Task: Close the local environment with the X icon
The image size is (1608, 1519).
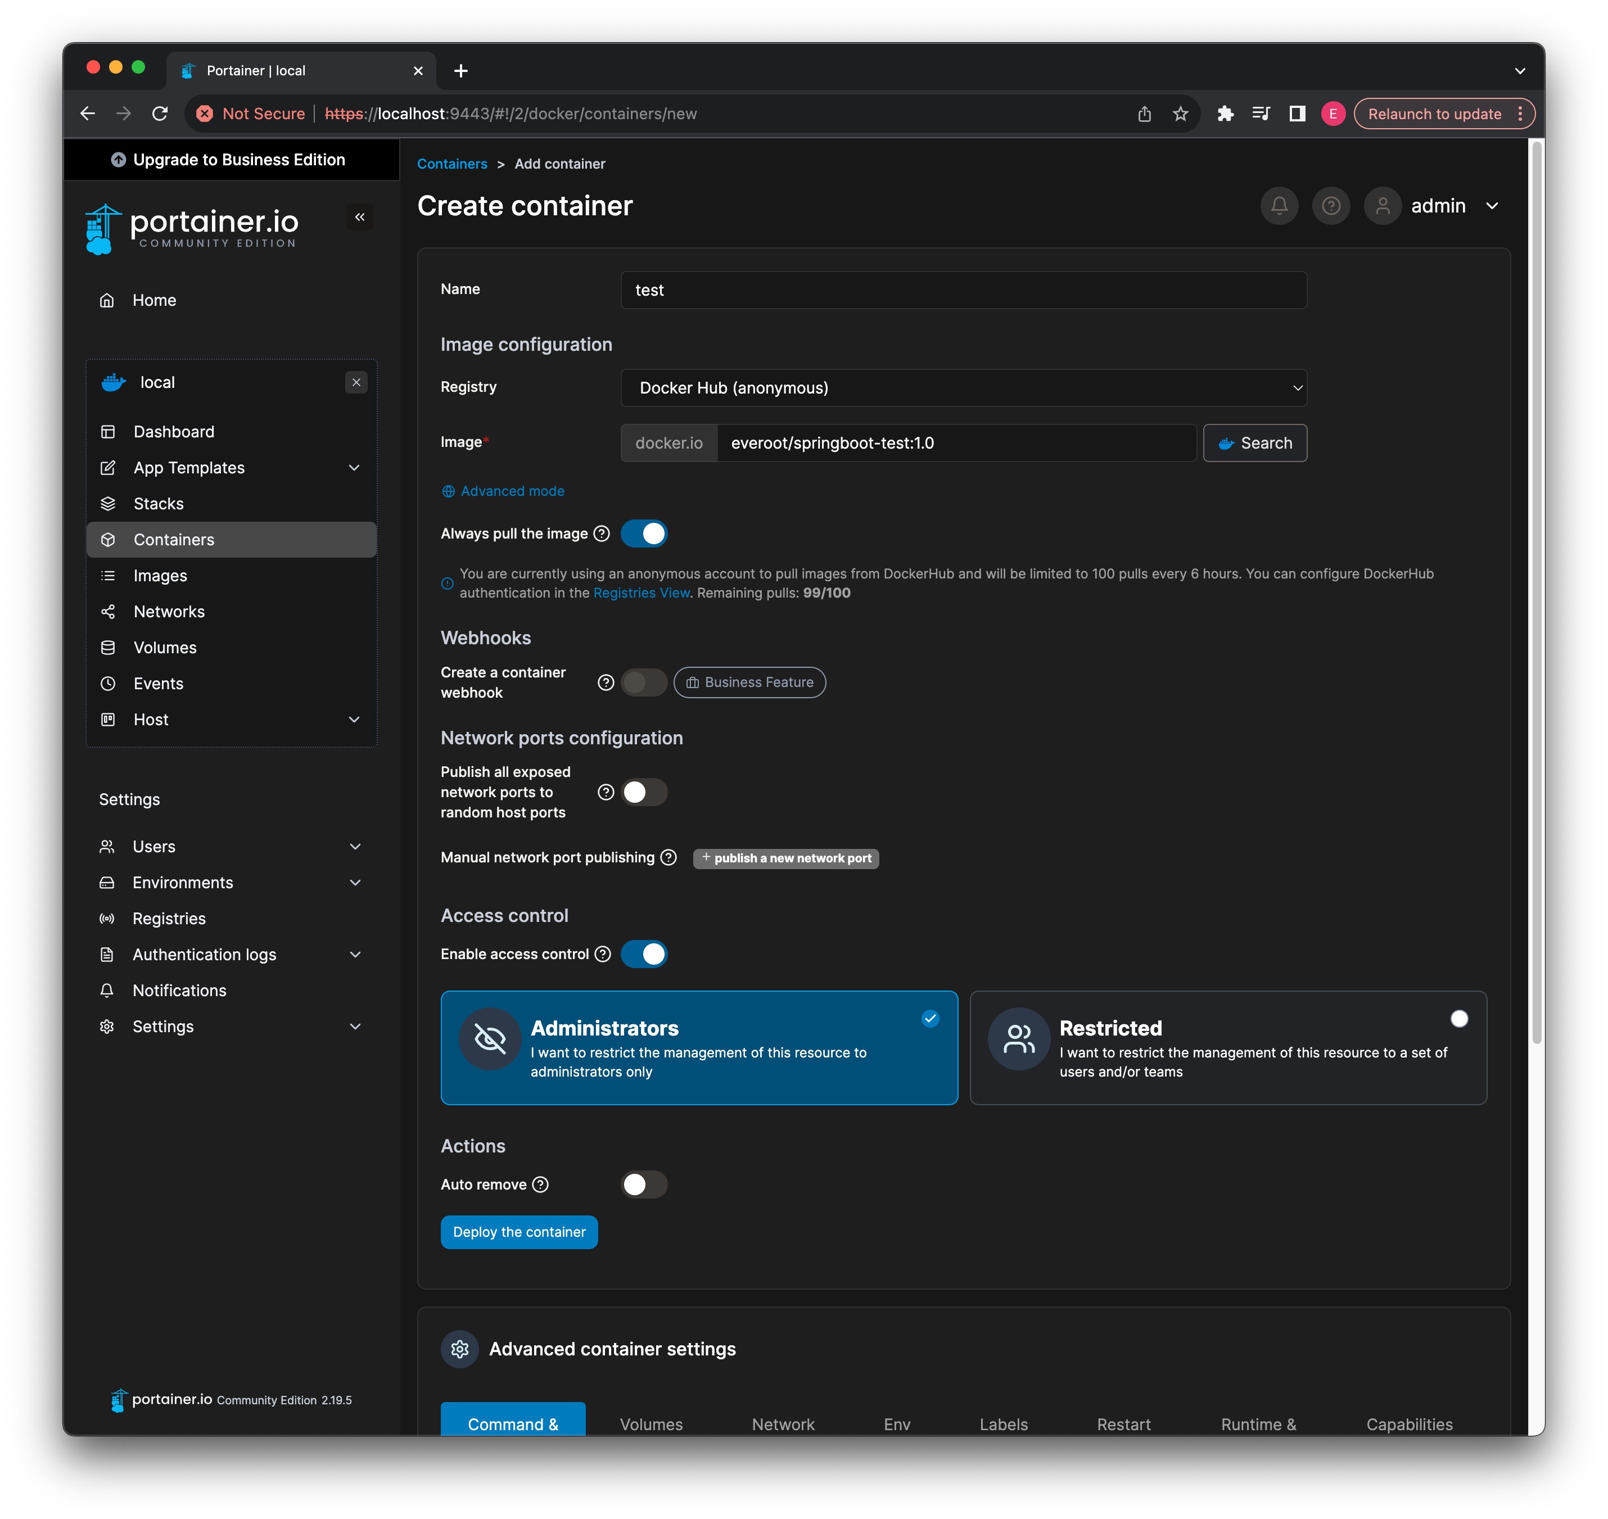Action: (x=356, y=382)
